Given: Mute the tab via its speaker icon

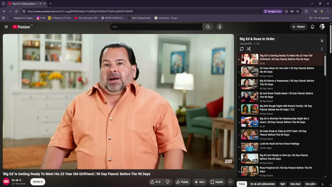Looking at the screenshot, I should [x=40, y=4].
